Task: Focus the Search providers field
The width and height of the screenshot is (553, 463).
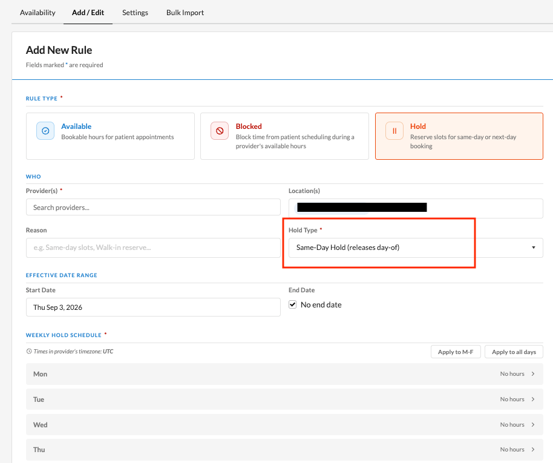Action: (153, 207)
